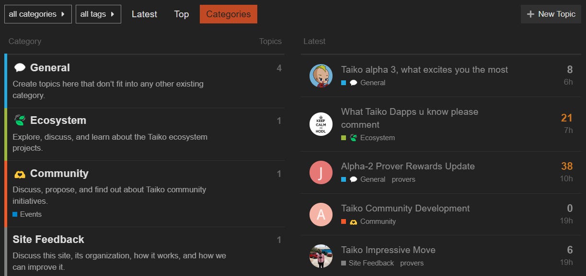Select the Categories tab
Viewport: 586px width, 276px height.
[x=229, y=14]
